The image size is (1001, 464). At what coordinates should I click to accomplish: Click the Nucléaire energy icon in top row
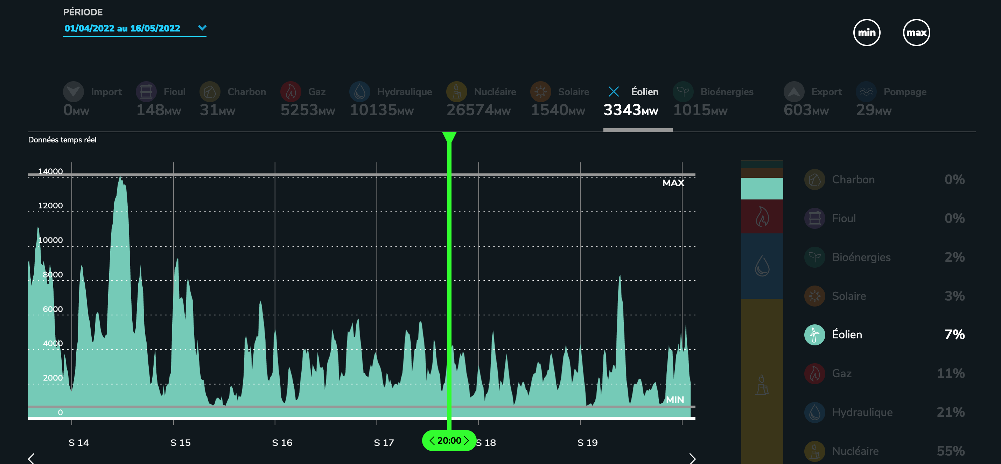pyautogui.click(x=457, y=92)
